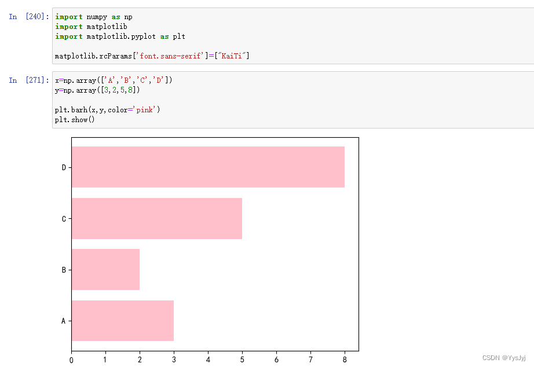Click the line 'import matplotlib.pyplot as plt'

tap(120, 36)
